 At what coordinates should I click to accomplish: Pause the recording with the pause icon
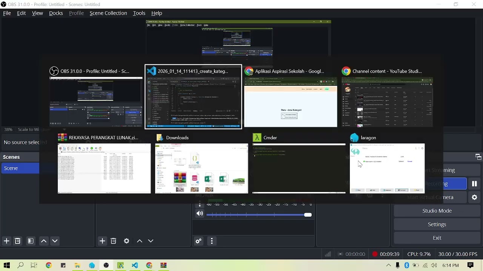(474, 184)
